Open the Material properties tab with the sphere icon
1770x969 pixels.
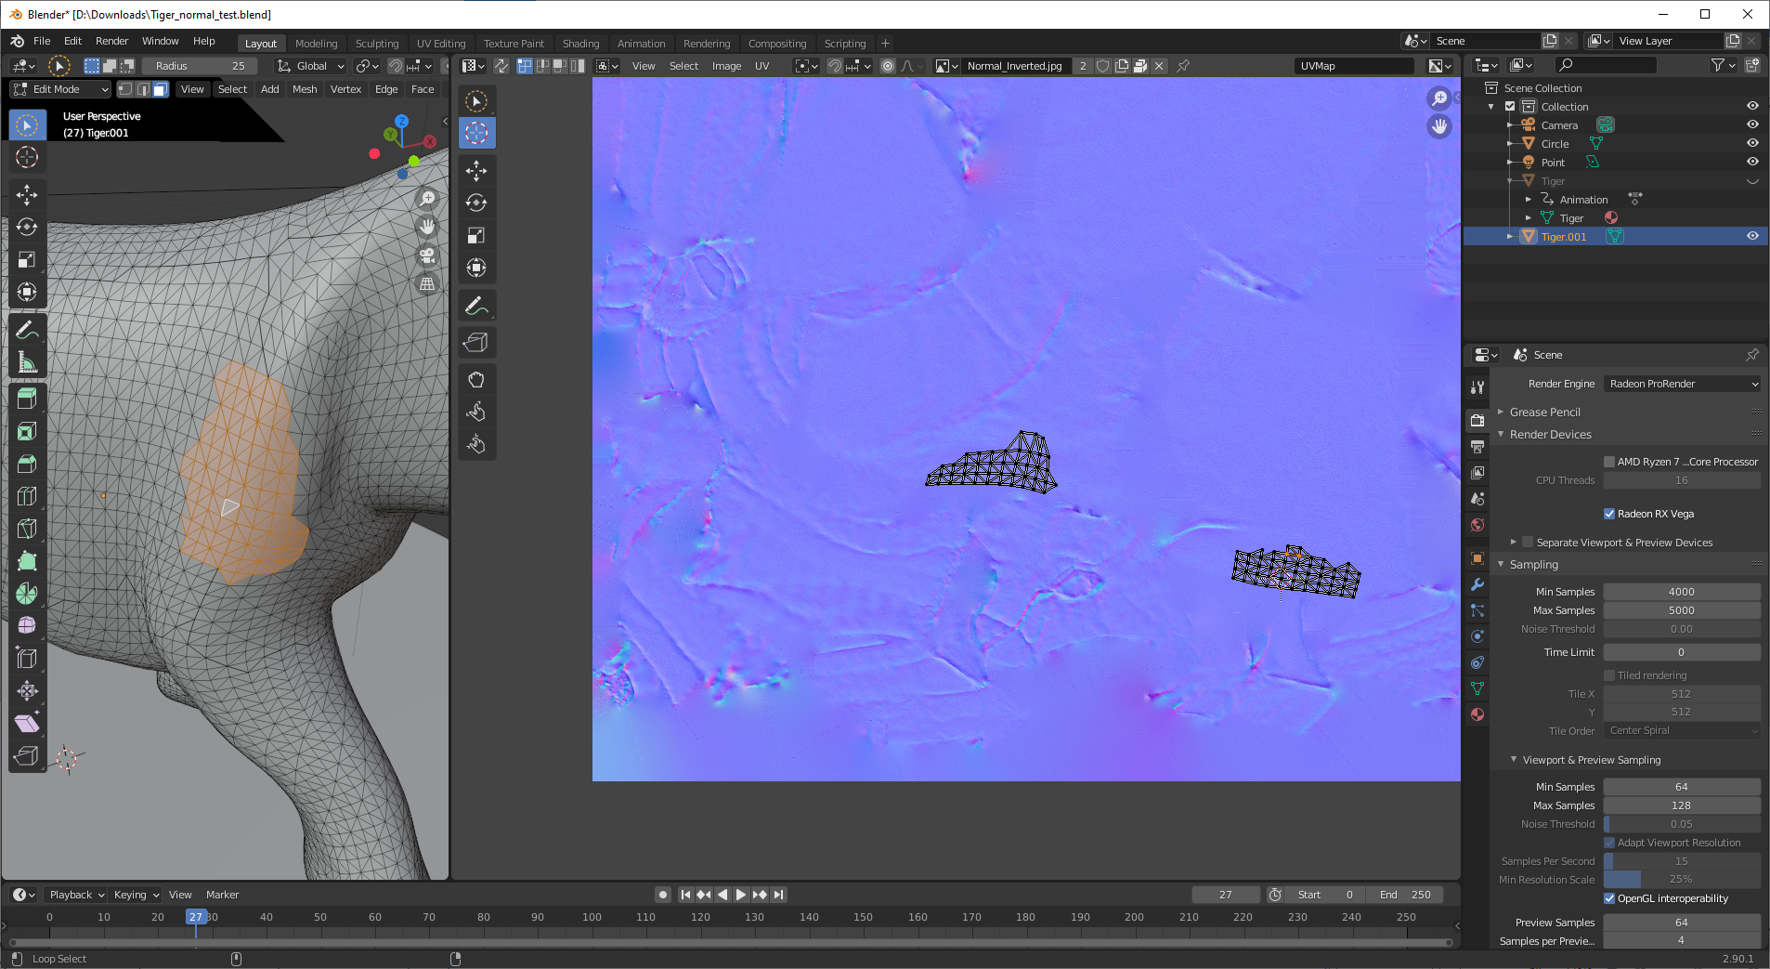point(1477,714)
